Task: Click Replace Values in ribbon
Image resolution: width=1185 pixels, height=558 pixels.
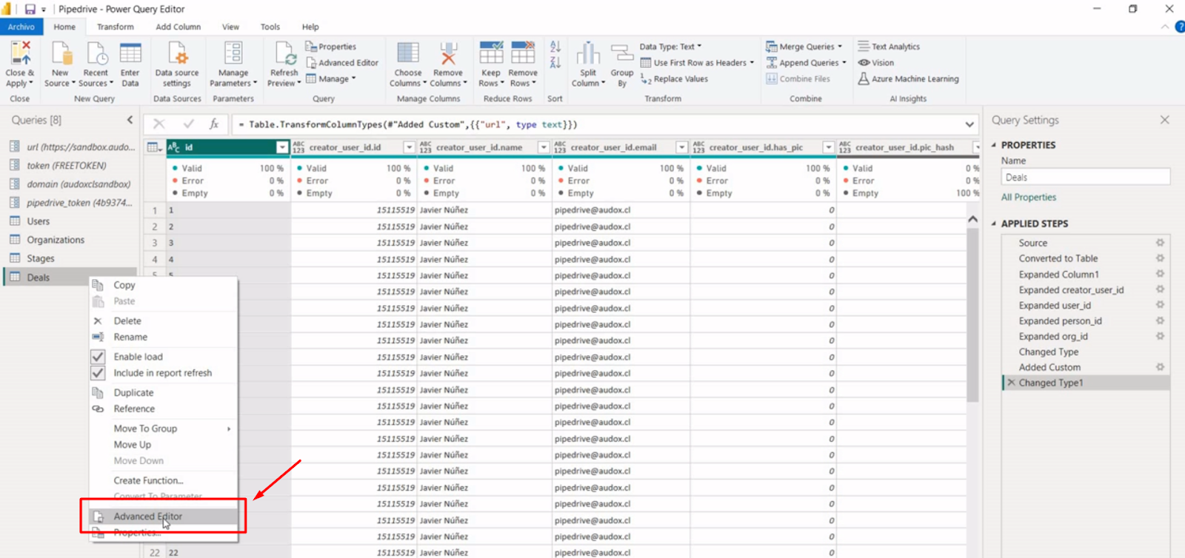Action: tap(674, 79)
